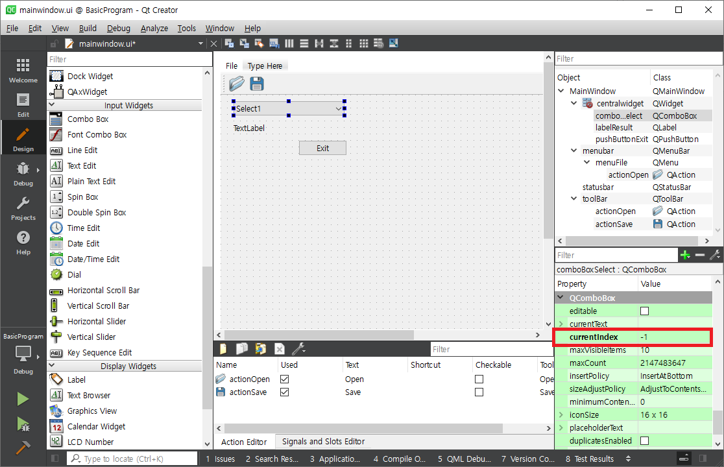Open the Help mode
The width and height of the screenshot is (724, 467).
pyautogui.click(x=23, y=243)
